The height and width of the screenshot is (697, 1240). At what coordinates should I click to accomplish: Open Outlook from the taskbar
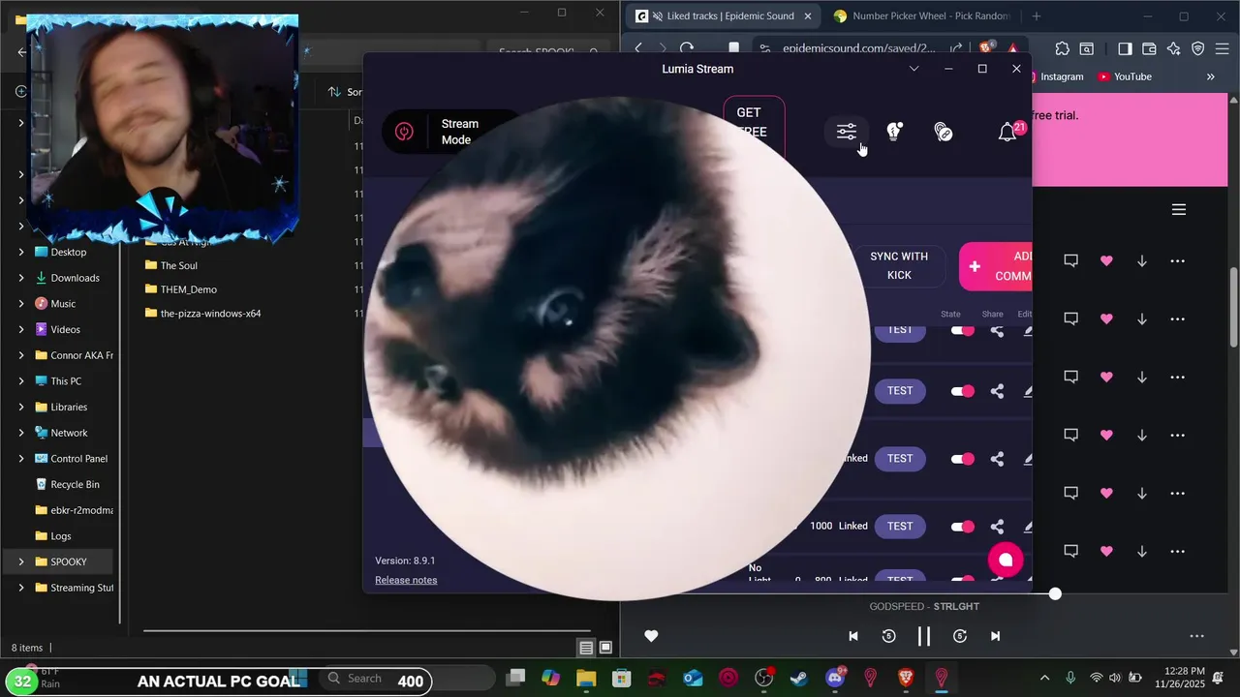693,679
